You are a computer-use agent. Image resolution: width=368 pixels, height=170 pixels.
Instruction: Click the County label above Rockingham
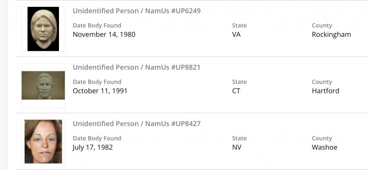point(322,25)
